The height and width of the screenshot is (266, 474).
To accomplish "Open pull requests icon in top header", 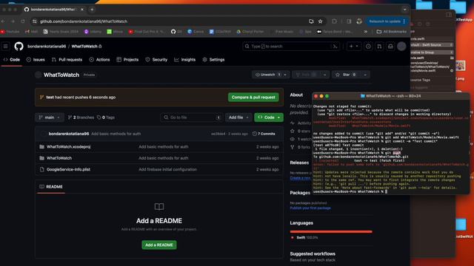I will tap(379, 46).
